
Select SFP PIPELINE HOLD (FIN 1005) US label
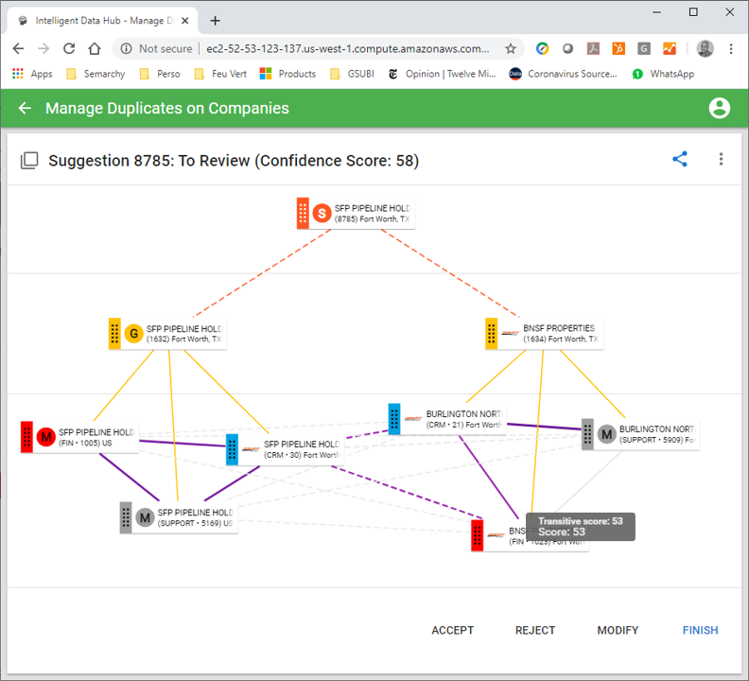[x=96, y=437]
